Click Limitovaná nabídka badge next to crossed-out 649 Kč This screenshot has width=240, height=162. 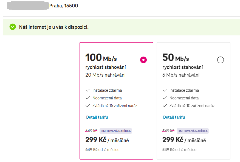[116, 131]
